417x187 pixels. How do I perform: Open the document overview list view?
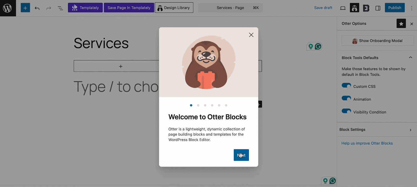pos(60,8)
